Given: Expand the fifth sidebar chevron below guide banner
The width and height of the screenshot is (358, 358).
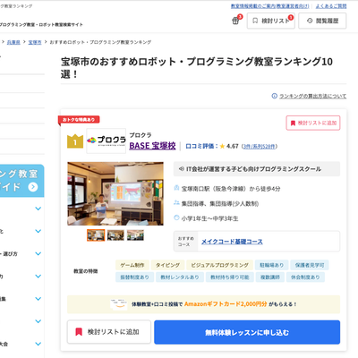Looking at the screenshot, I should pyautogui.click(x=38, y=299).
